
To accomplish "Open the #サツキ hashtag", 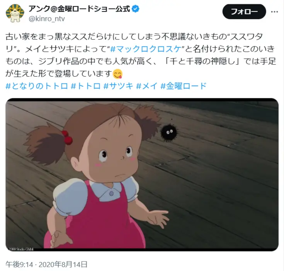I will 118,86.
